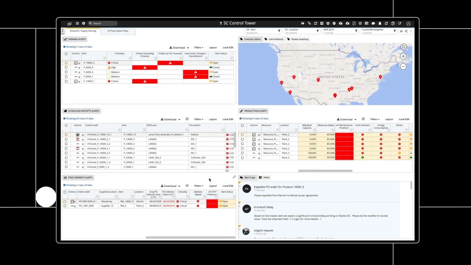Image resolution: width=471 pixels, height=265 pixels.
Task: Switch to AI Prescriptive Plays tab
Action: pos(118,31)
